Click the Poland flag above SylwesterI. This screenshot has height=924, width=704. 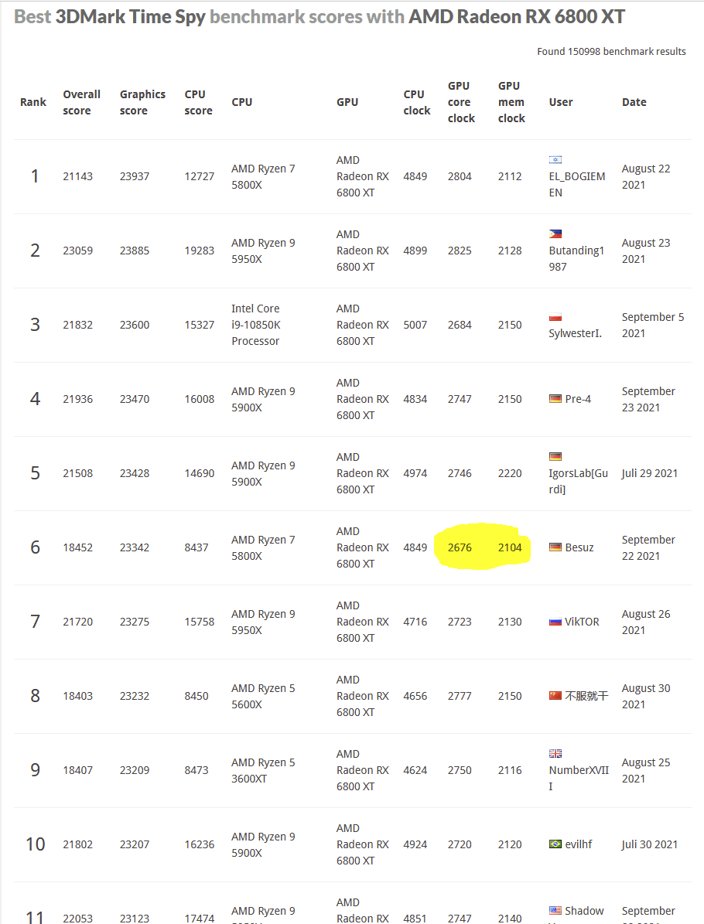click(555, 318)
